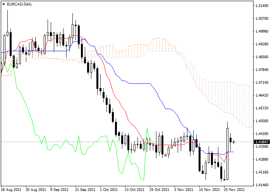The width and height of the screenshot is (271, 194).
Task: Click the 1 Oct 2021 date label
Action: [x=109, y=190]
